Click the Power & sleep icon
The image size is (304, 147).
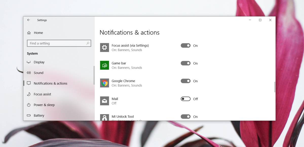[29, 105]
